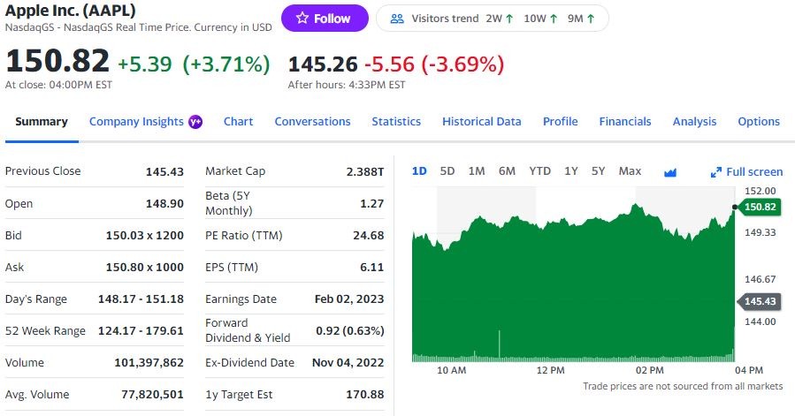Switch chart range to 5D
This screenshot has height=416, width=795.
point(447,171)
